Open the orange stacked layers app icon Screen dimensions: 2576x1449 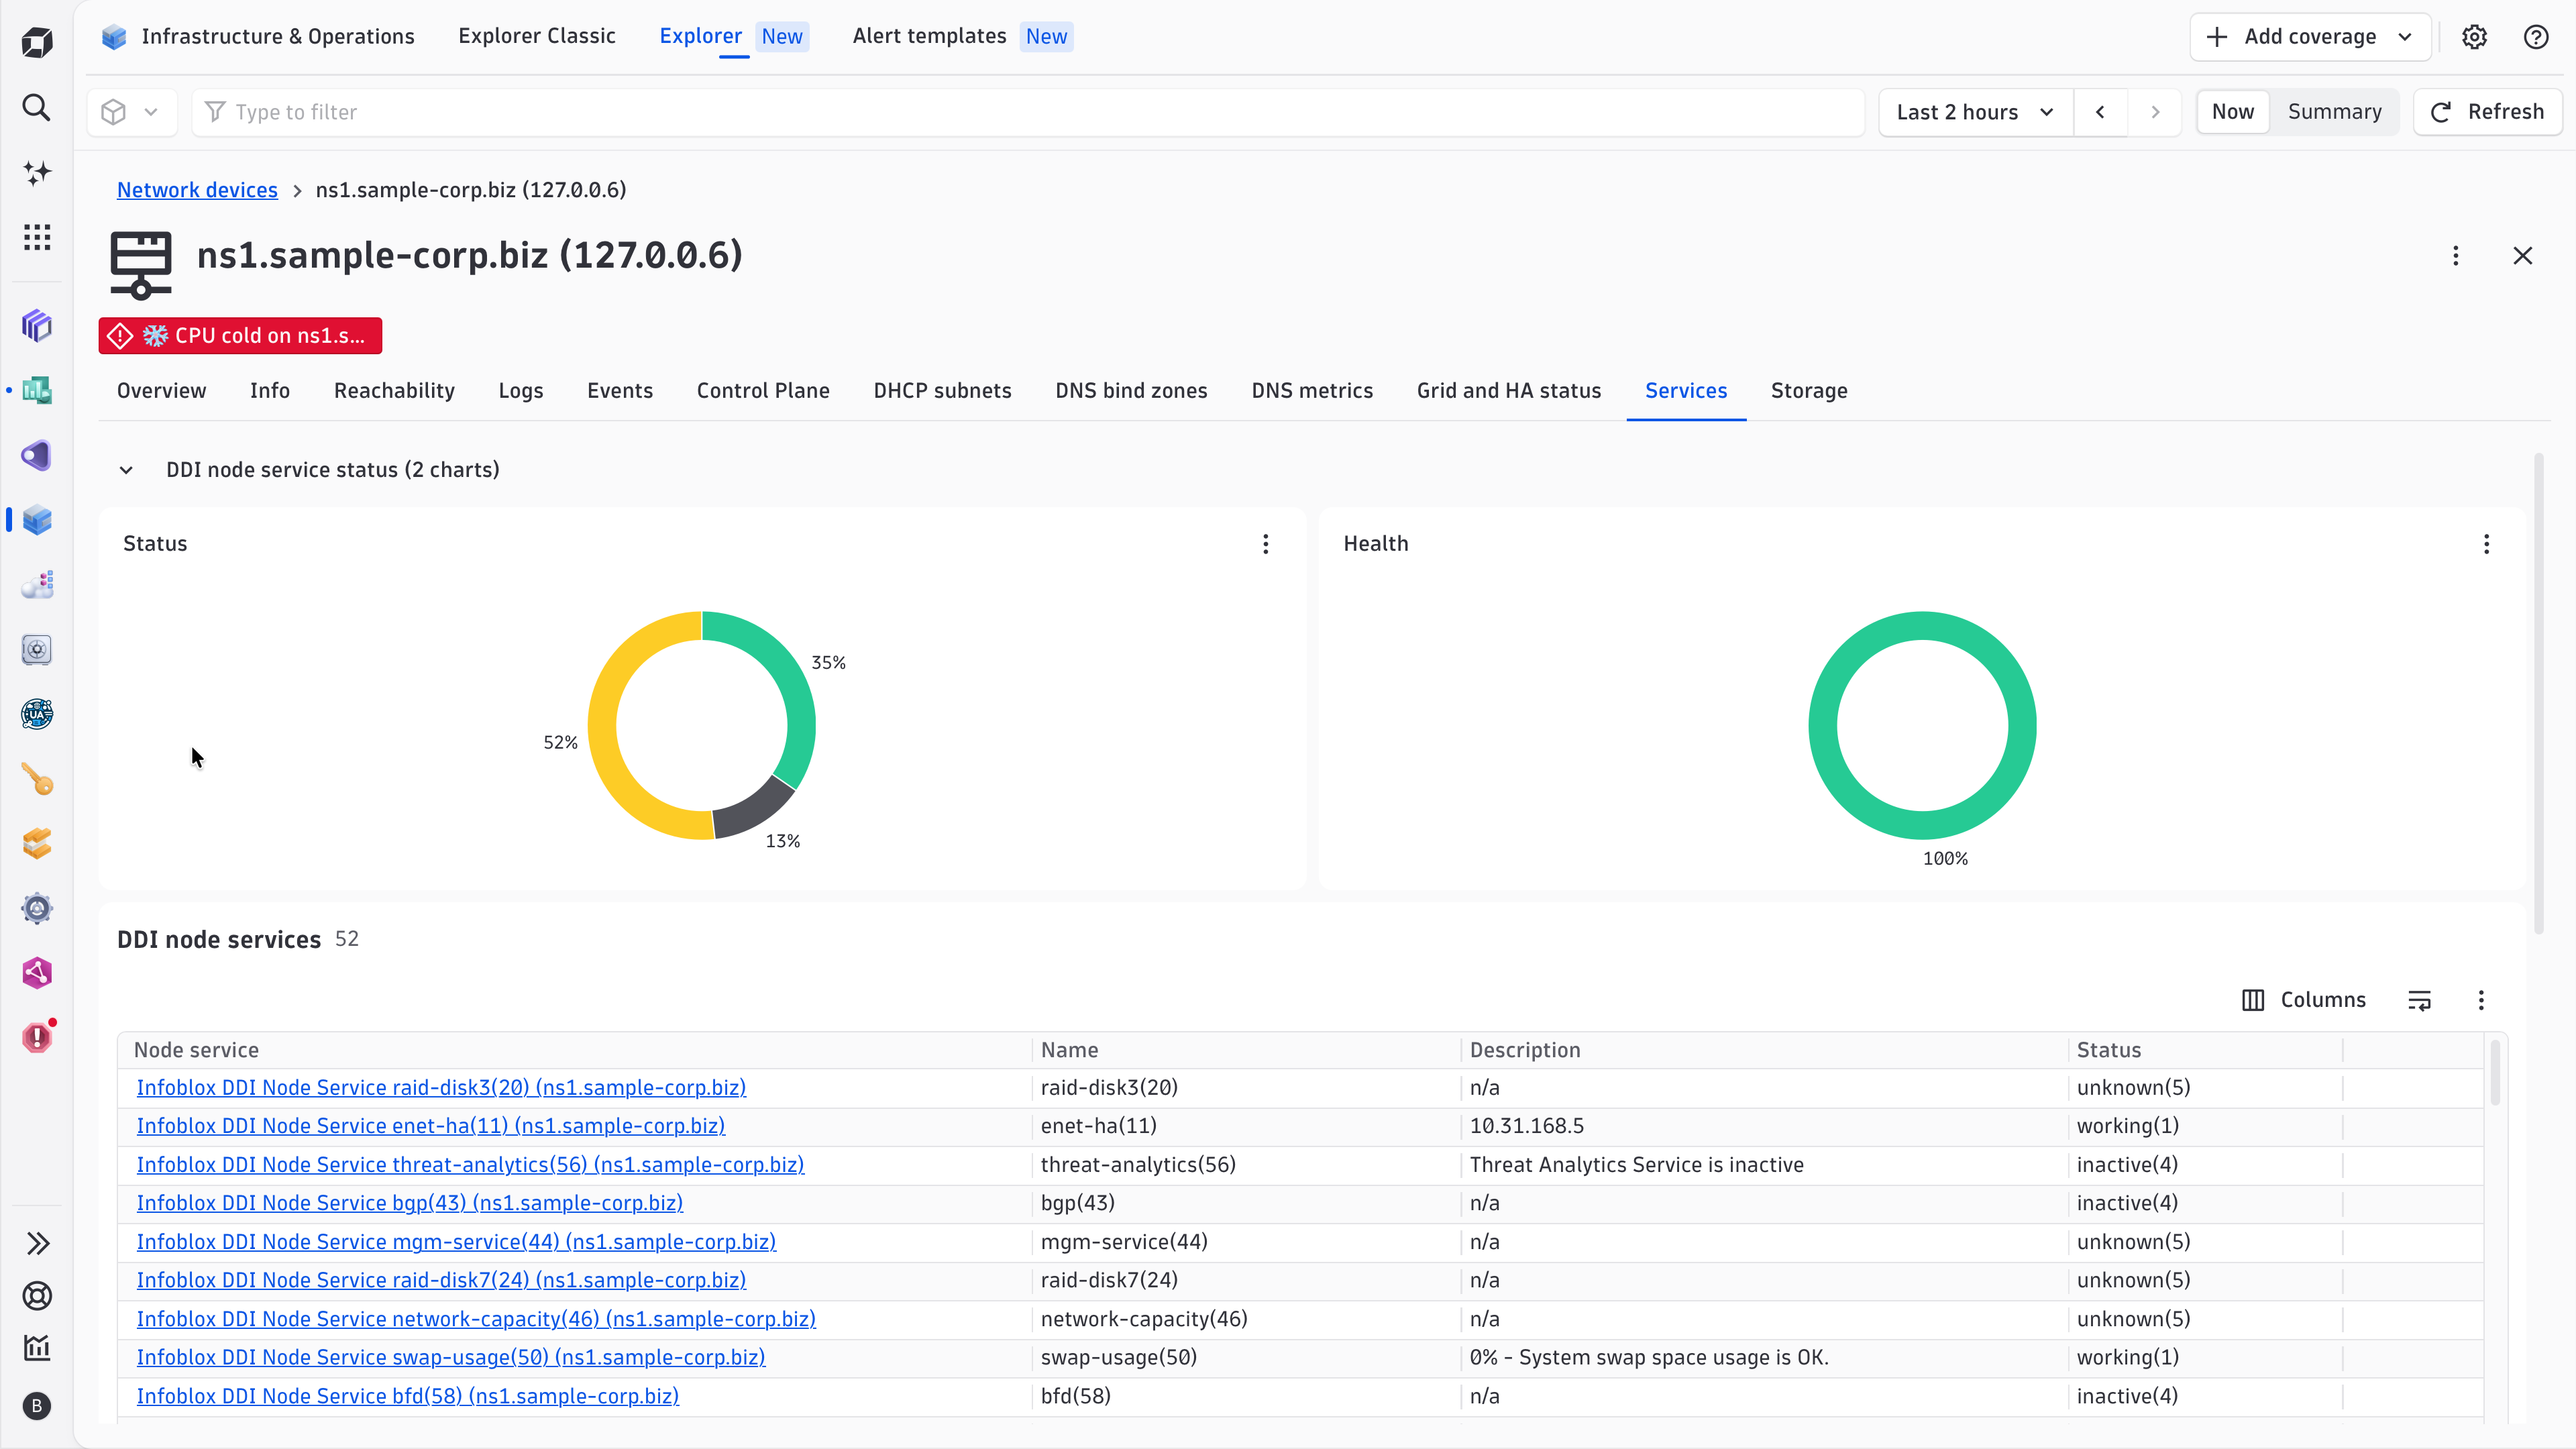(37, 844)
